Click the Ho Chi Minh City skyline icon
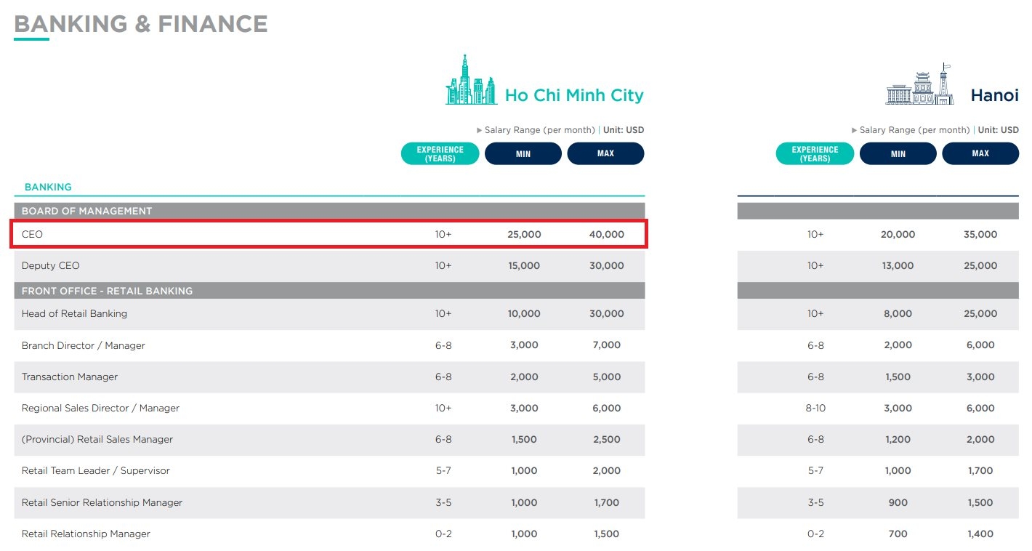Screen dimensions: 1032x551 point(471,81)
